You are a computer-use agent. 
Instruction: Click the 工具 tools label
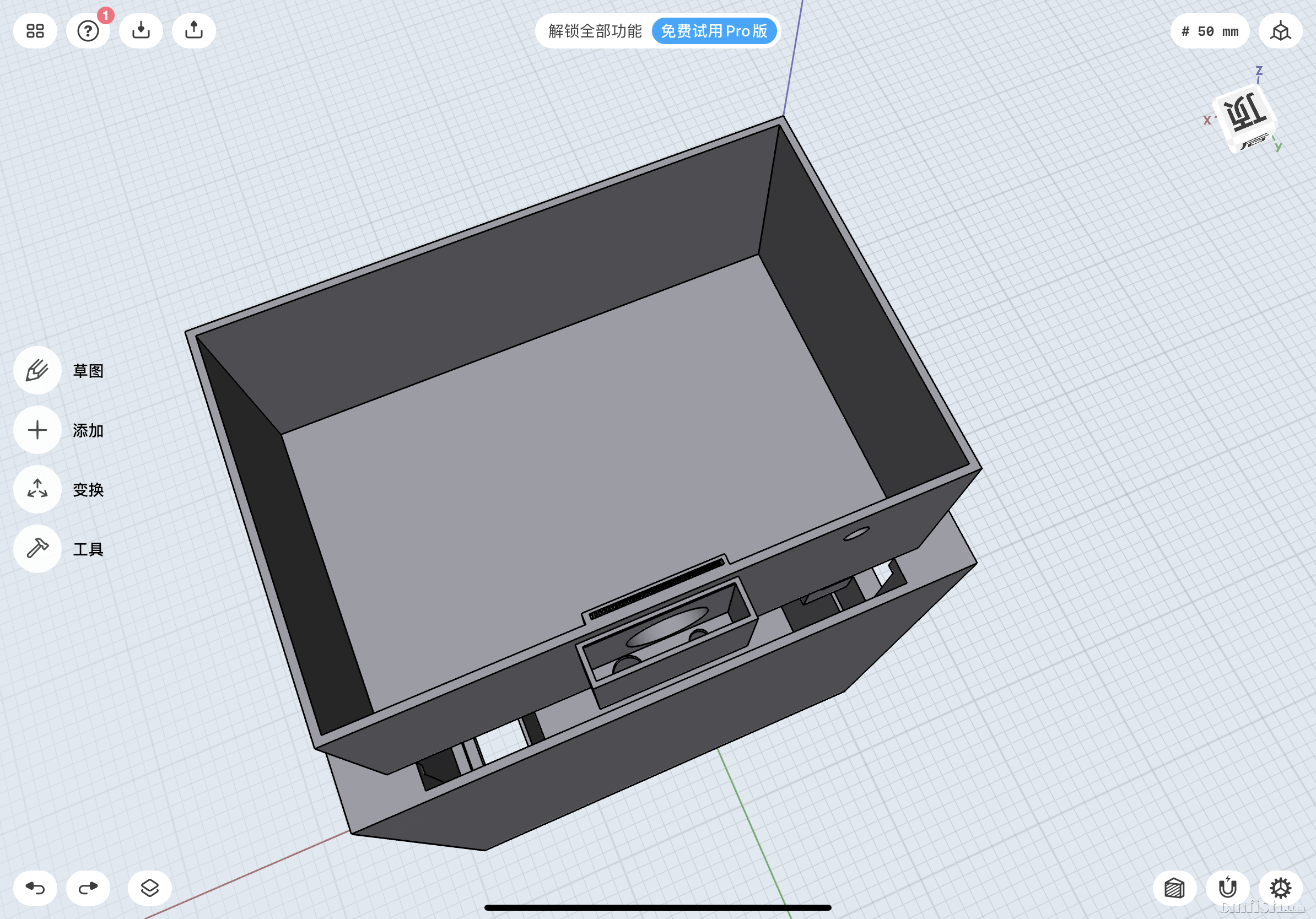(x=88, y=549)
